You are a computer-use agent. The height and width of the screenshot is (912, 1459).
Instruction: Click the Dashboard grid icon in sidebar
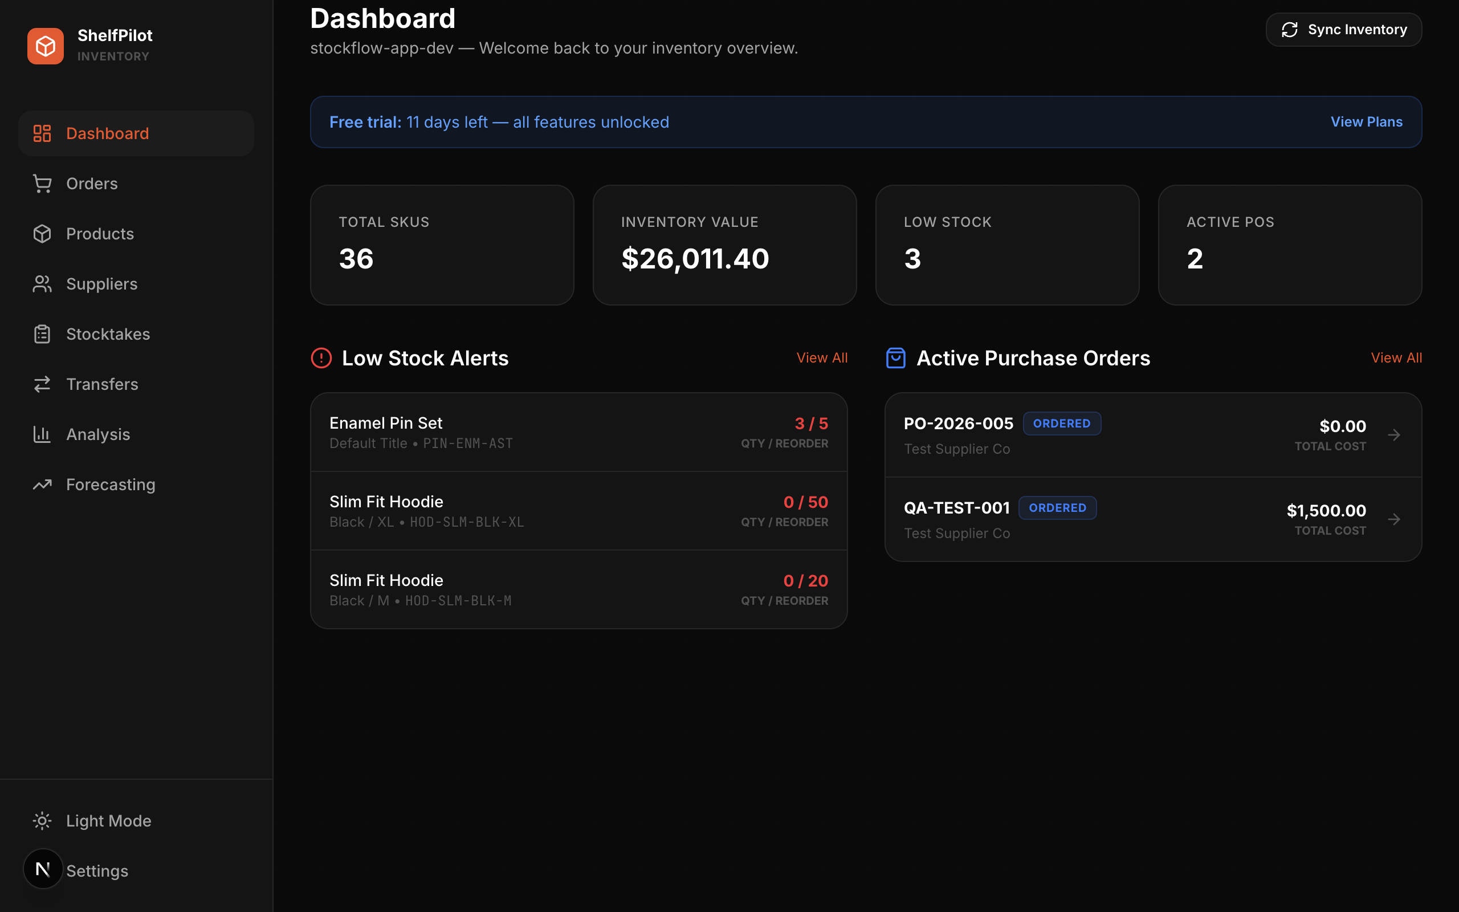click(x=42, y=133)
